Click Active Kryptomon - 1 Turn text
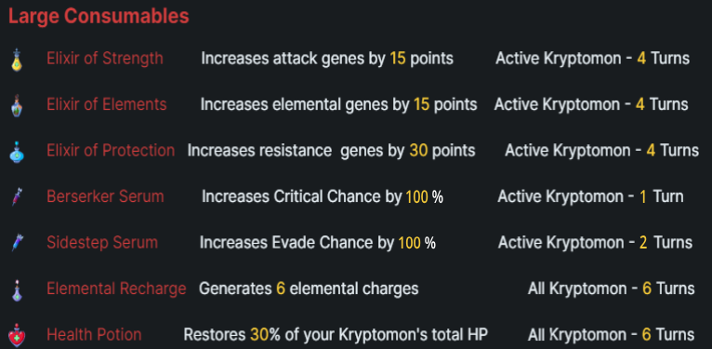This screenshot has height=349, width=712. pos(590,196)
